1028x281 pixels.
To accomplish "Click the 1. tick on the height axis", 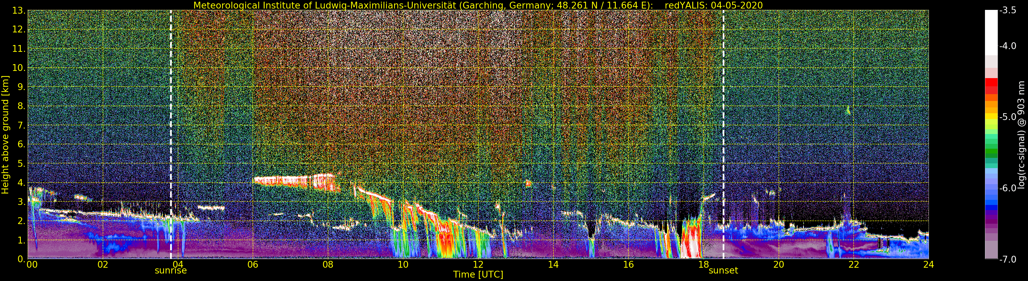I will pos(21,240).
